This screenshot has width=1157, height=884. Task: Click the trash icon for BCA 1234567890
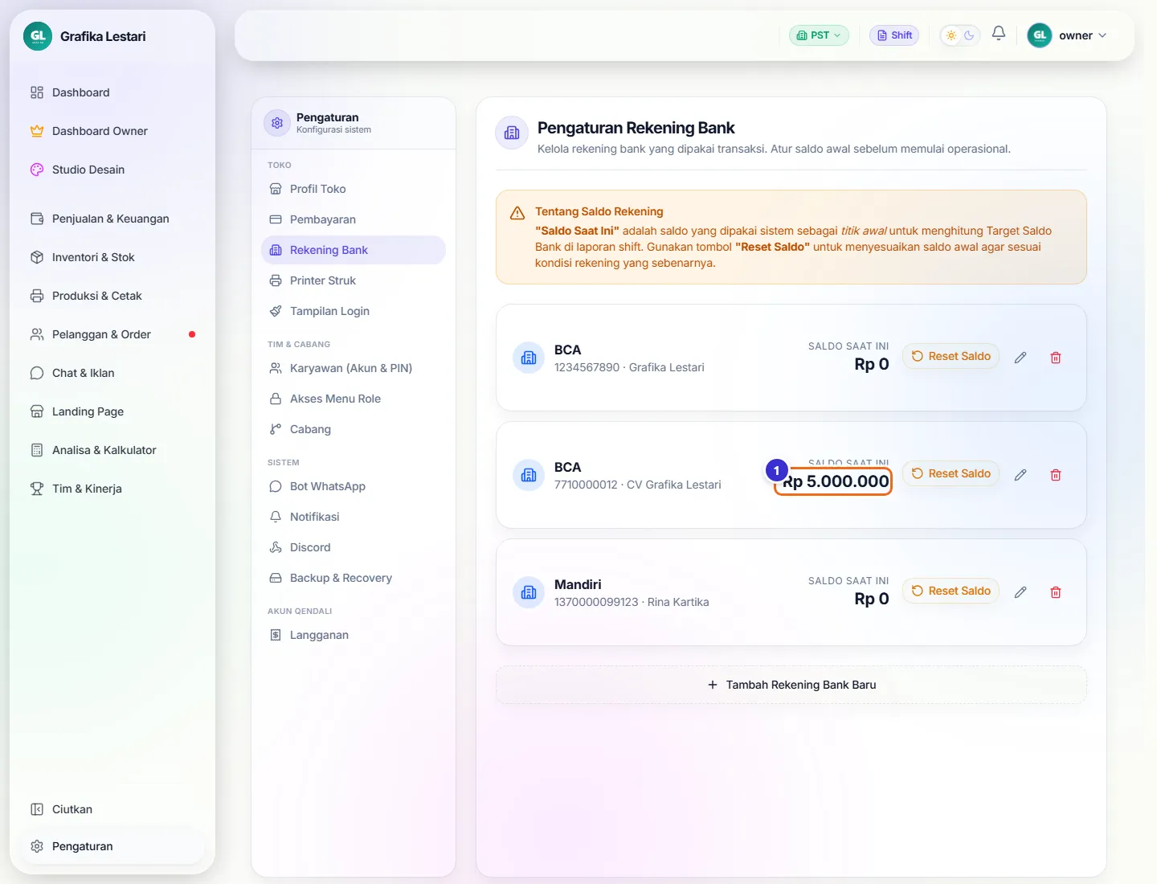tap(1056, 358)
